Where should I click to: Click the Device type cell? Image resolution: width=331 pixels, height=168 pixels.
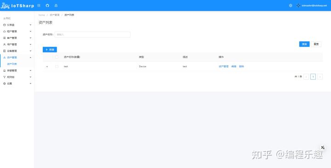point(143,66)
